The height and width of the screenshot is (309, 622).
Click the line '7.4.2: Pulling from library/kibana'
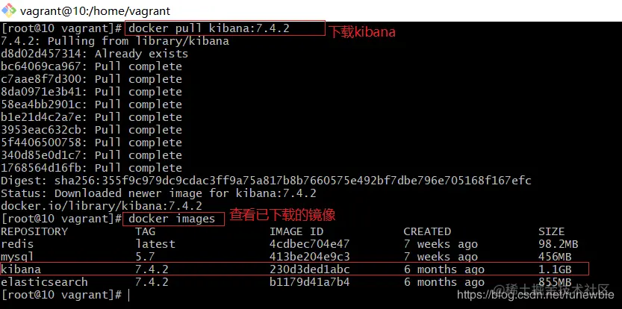115,41
